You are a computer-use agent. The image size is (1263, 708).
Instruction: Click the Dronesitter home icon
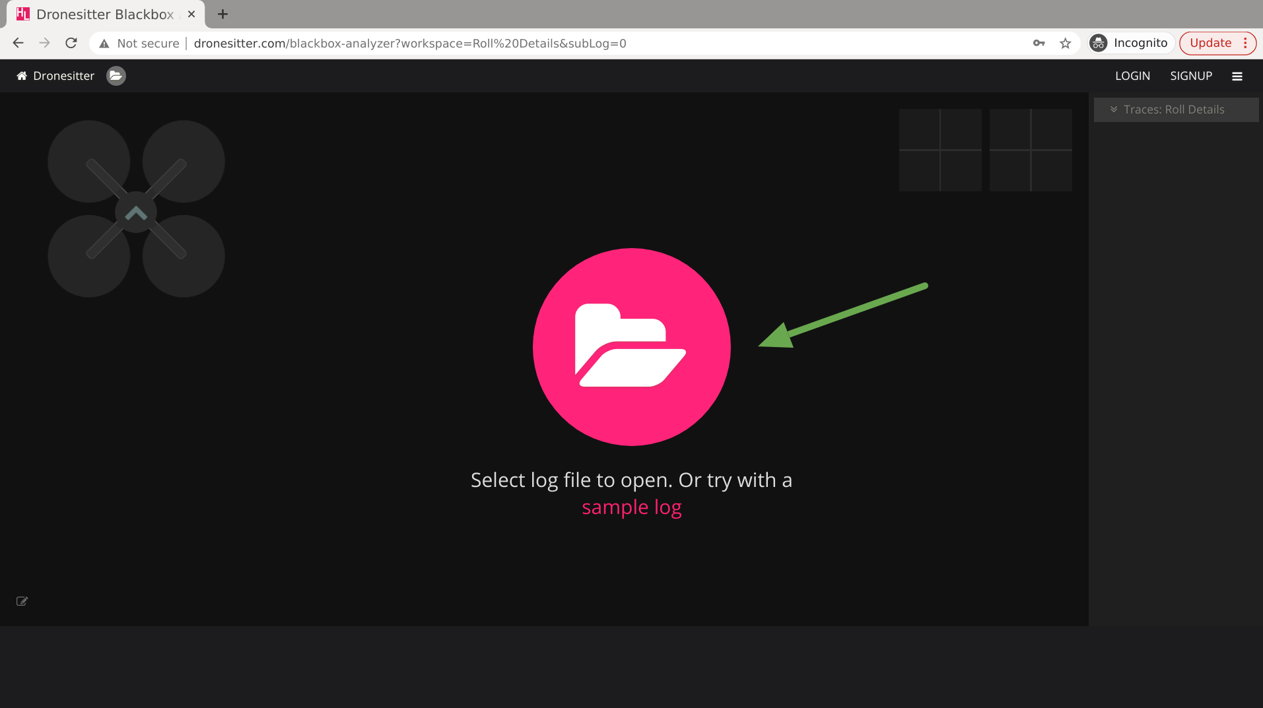click(22, 76)
